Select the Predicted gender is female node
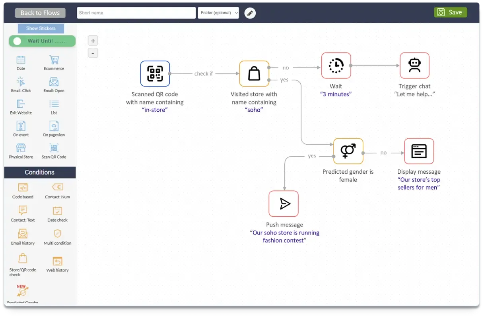484x318 pixels. coord(348,151)
